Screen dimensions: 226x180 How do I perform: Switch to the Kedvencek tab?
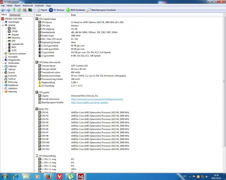15,15
